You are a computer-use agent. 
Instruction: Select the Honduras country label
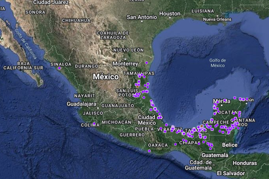[x=245, y=163]
